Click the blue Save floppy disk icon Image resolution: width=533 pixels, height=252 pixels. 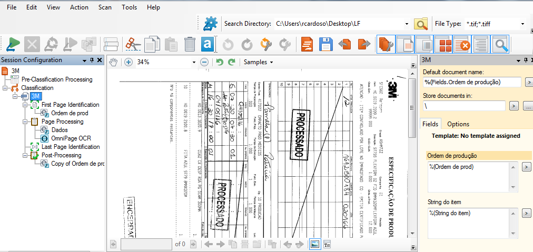click(x=326, y=45)
